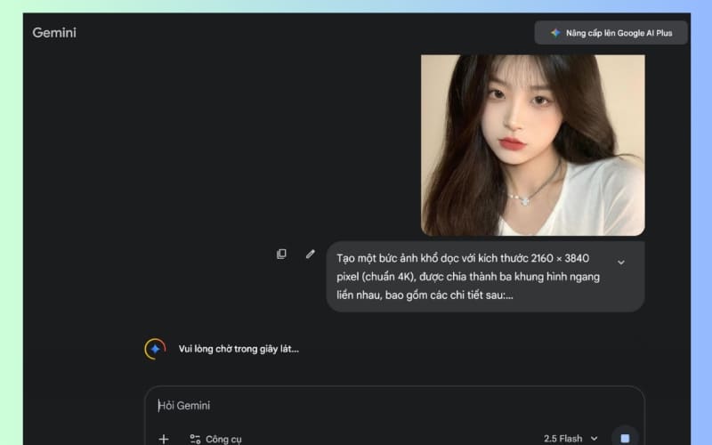
Task: Click the empty chat area left of the photo
Action: tap(222, 142)
